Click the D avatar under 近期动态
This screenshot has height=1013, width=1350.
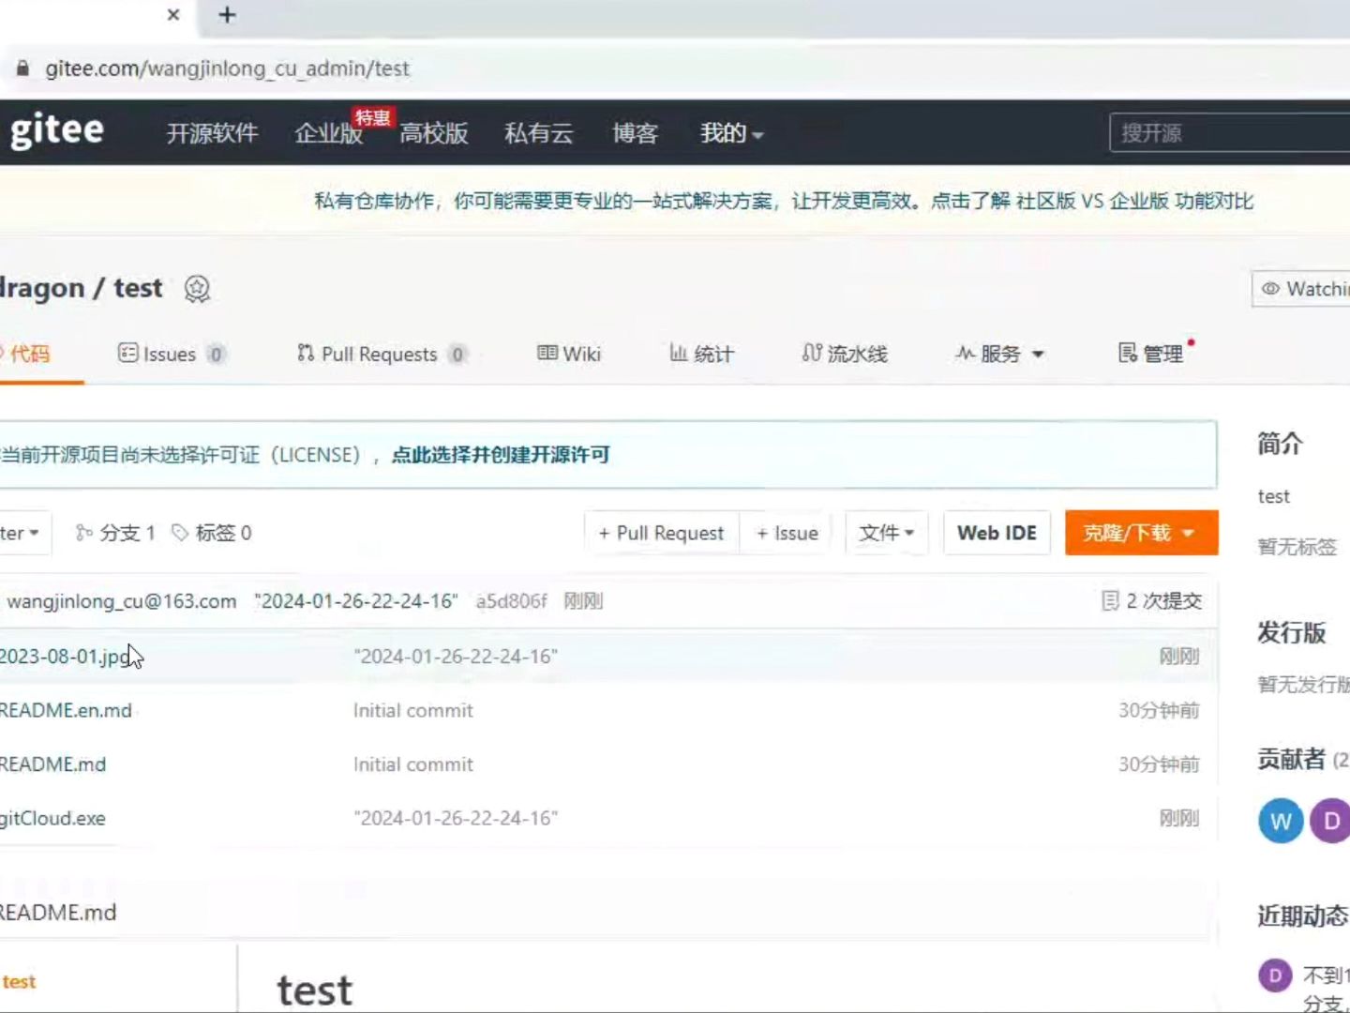pyautogui.click(x=1275, y=975)
